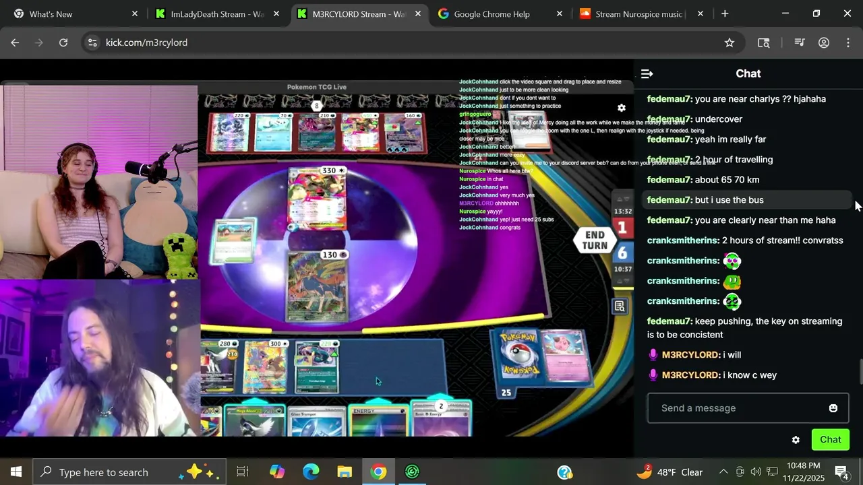Select the ENERGY card in hand

[x=379, y=421]
